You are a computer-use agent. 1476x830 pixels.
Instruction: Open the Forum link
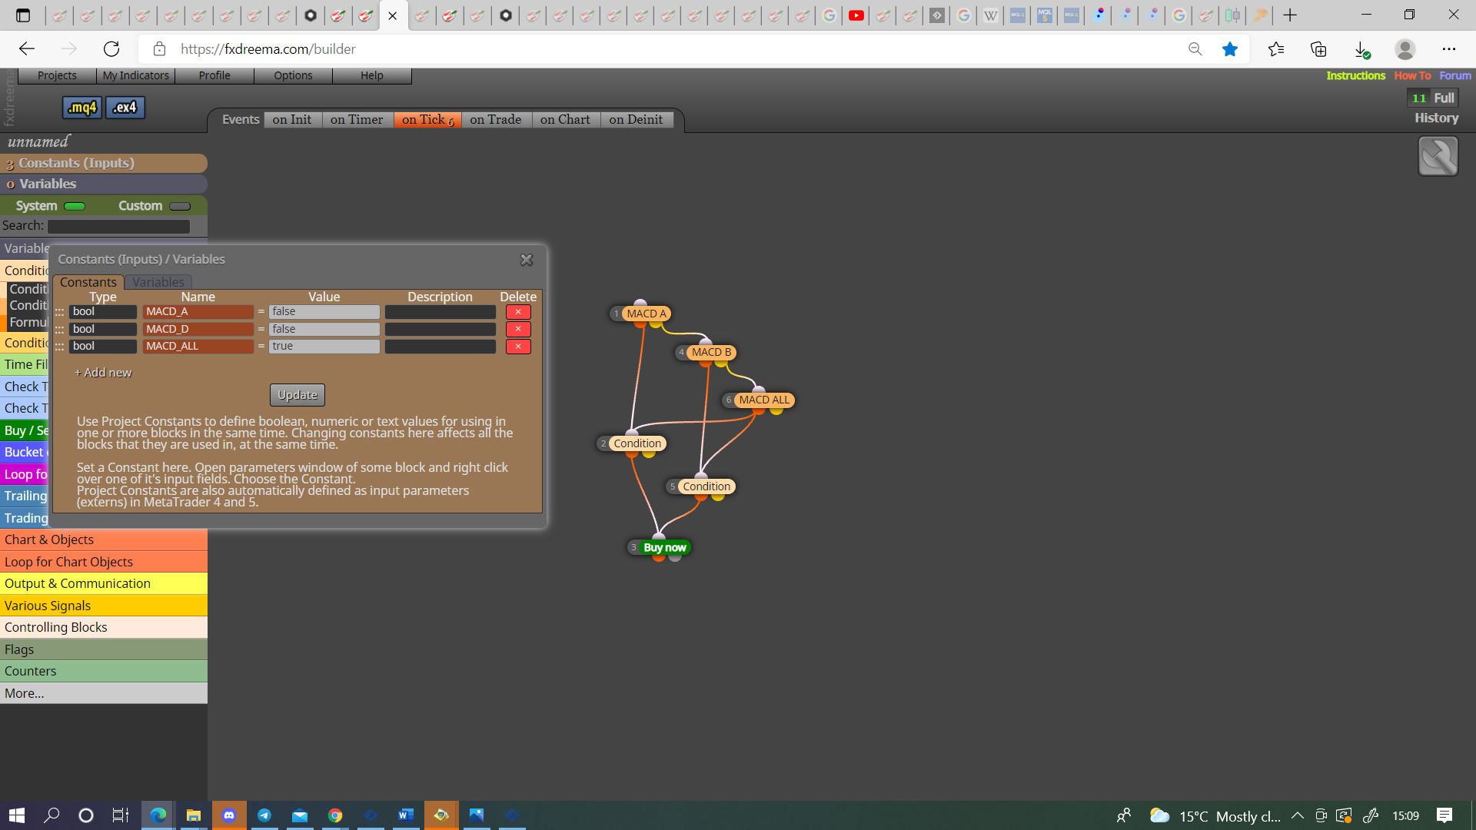click(x=1455, y=75)
